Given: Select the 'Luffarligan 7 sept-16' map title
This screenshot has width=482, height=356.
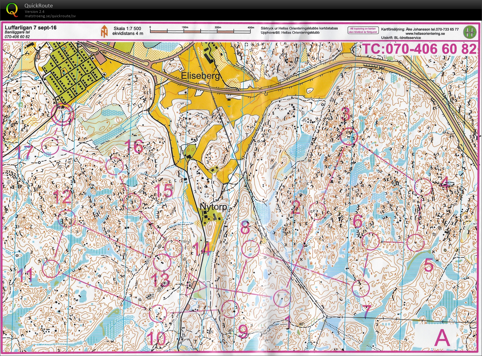Looking at the screenshot, I should tap(31, 28).
